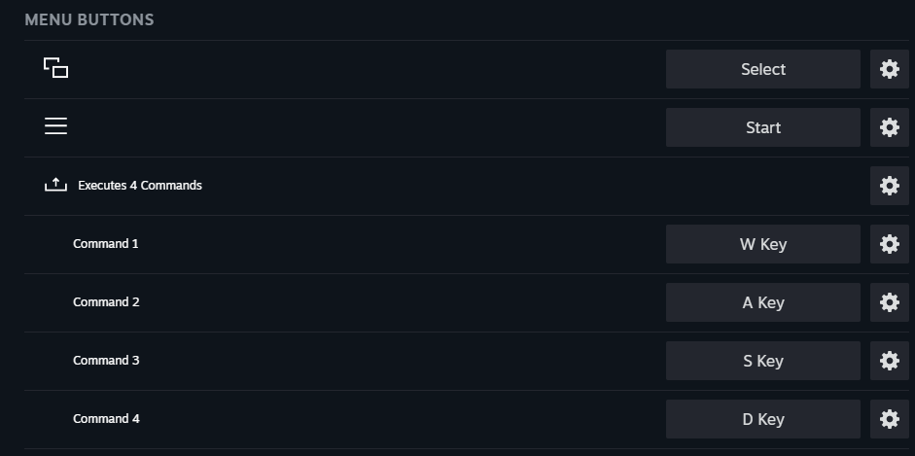Screen dimensions: 915x456
Task: Change the Select binding button
Action: coord(762,69)
